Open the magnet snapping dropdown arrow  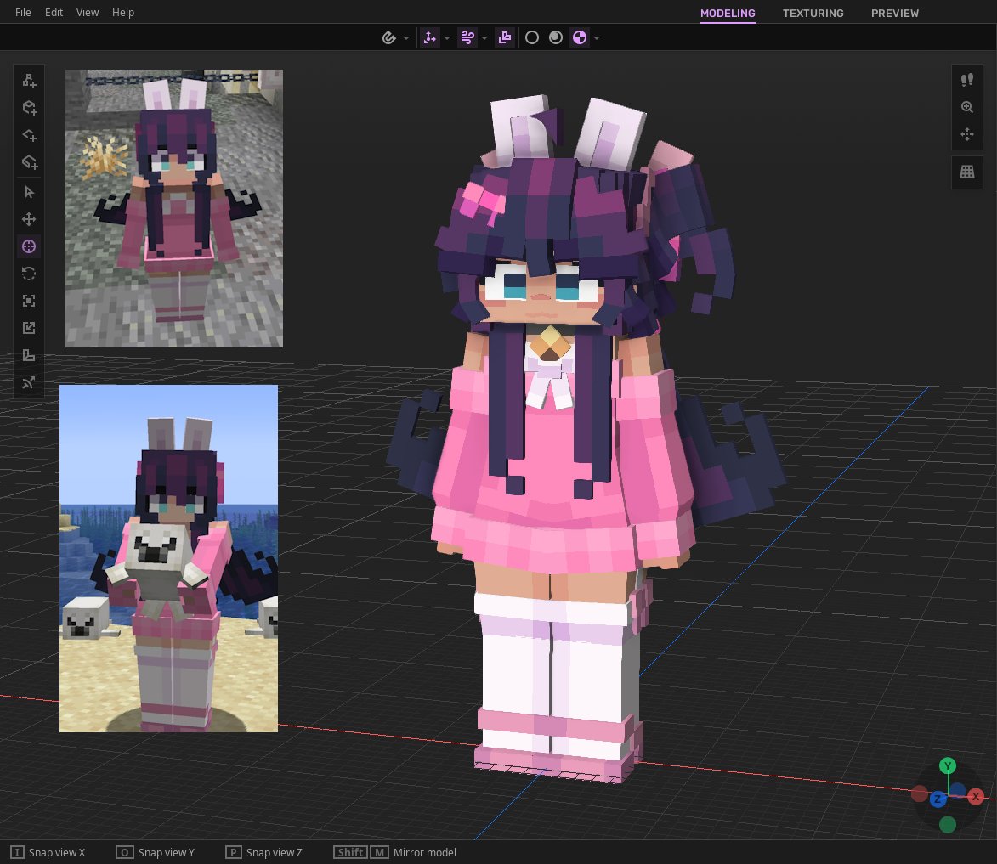click(406, 38)
